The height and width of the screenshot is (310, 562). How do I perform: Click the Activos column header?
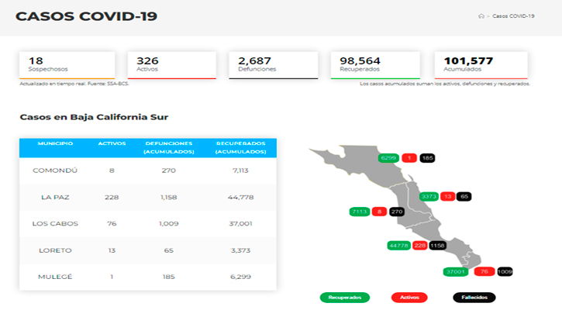(x=112, y=143)
